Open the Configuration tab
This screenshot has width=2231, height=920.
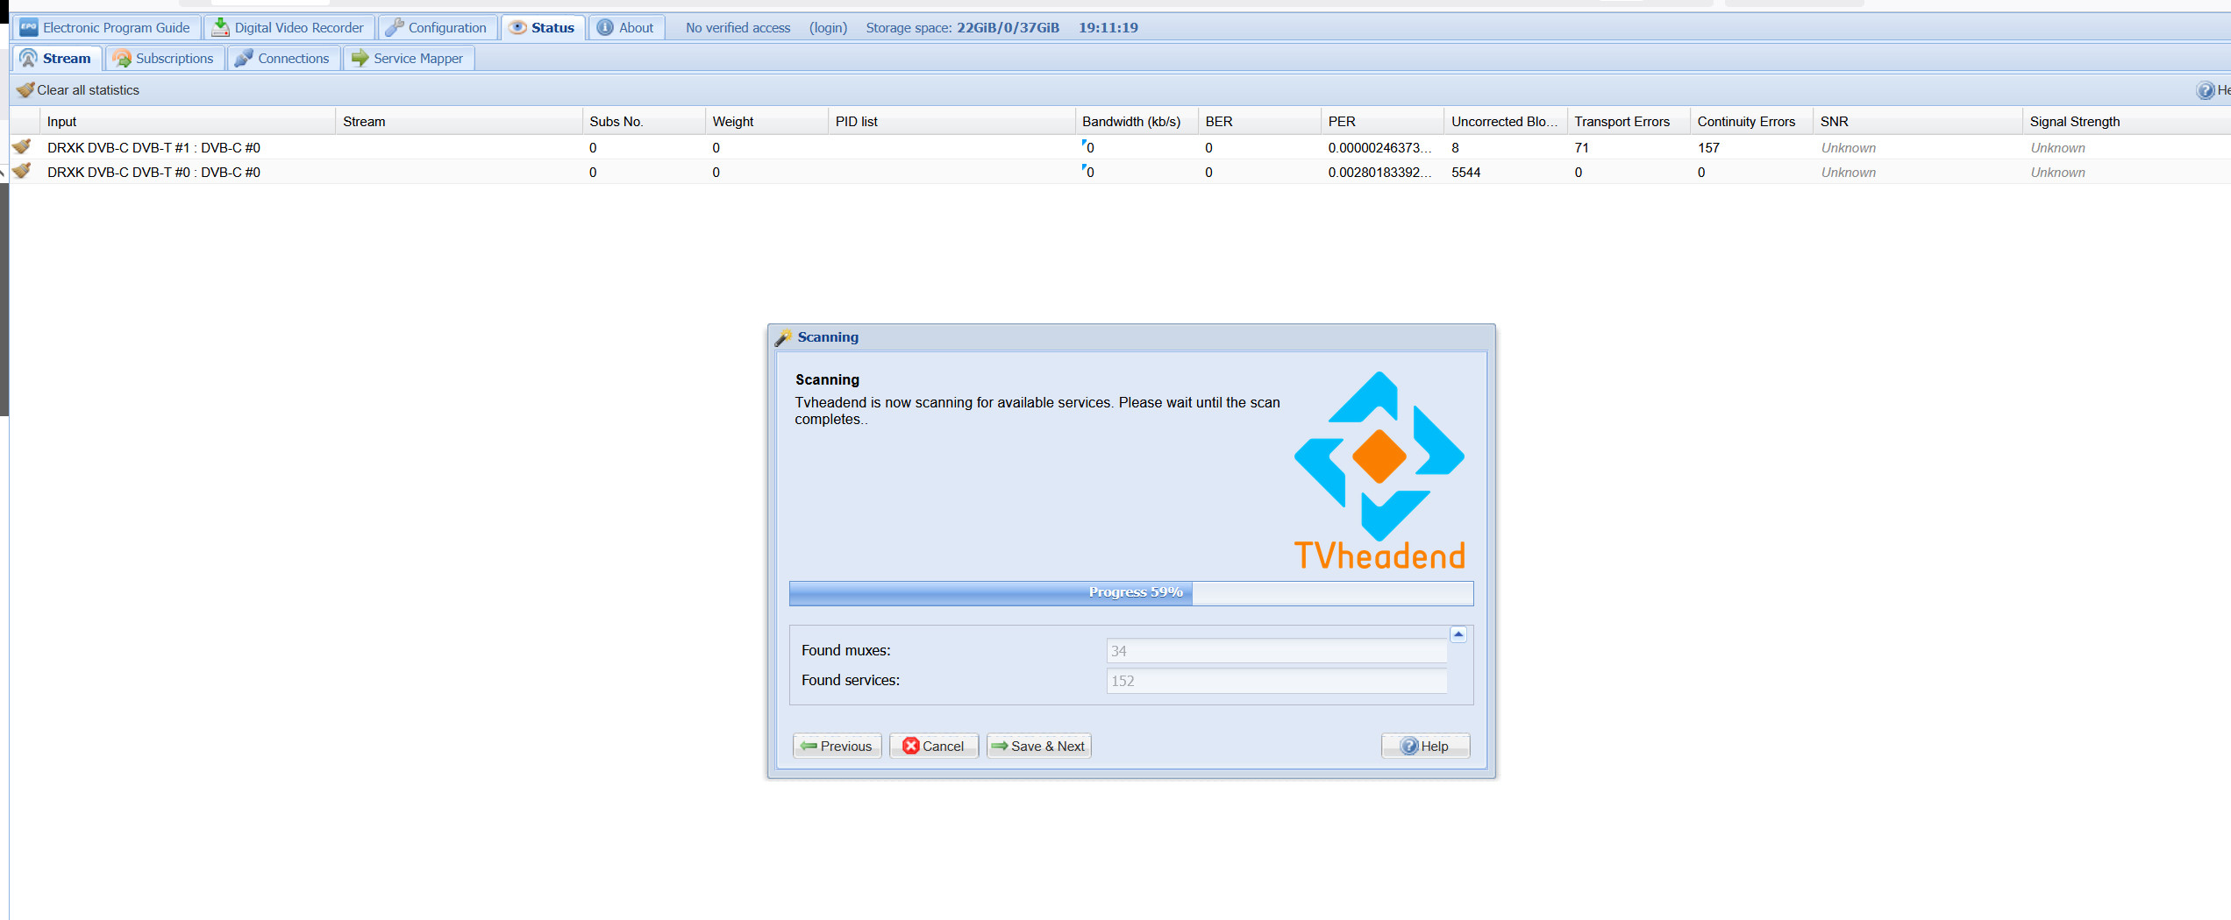point(438,27)
